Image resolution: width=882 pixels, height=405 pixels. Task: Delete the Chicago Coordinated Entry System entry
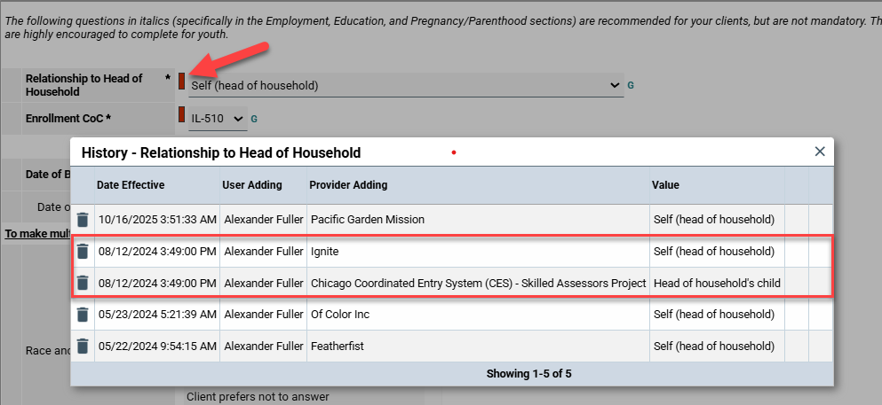click(83, 284)
